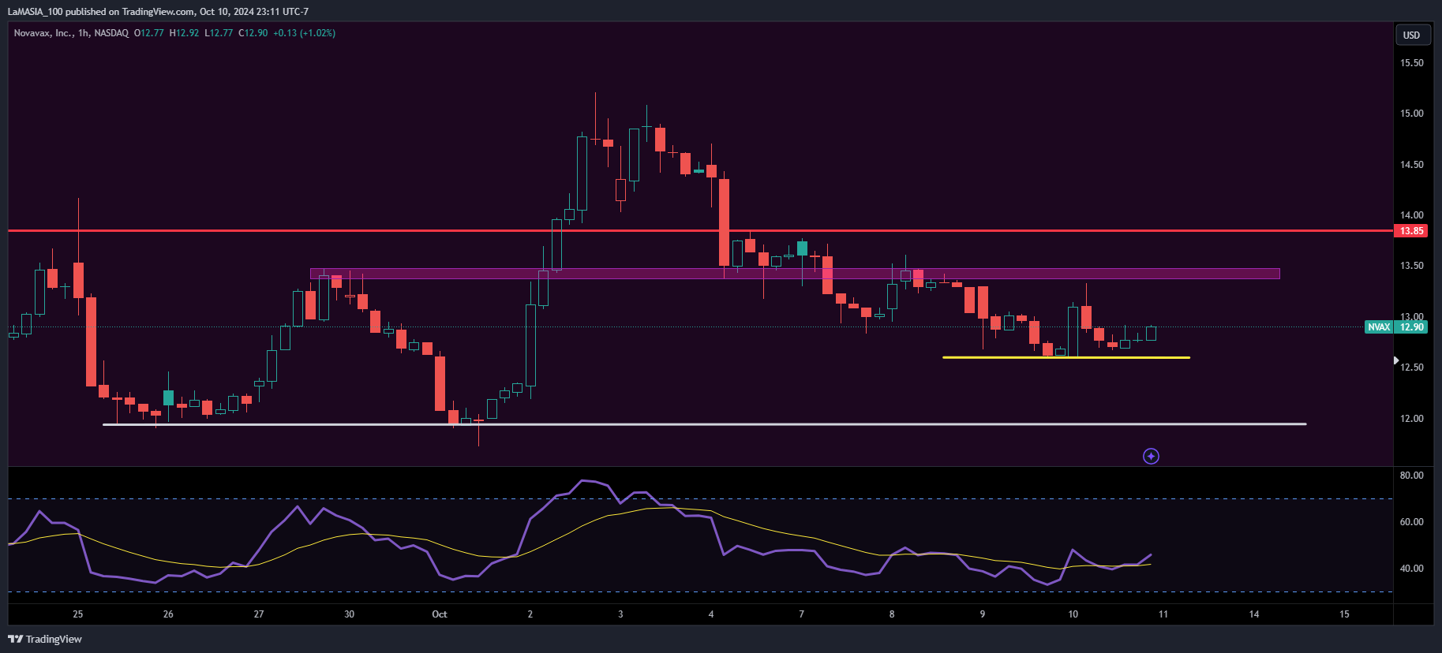Click the 15.50 price axis label
Viewport: 1442px width, 653px height.
(x=1411, y=63)
